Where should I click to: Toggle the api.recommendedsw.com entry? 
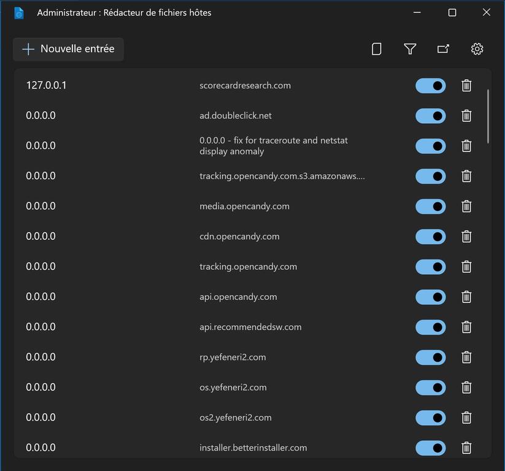tap(431, 327)
